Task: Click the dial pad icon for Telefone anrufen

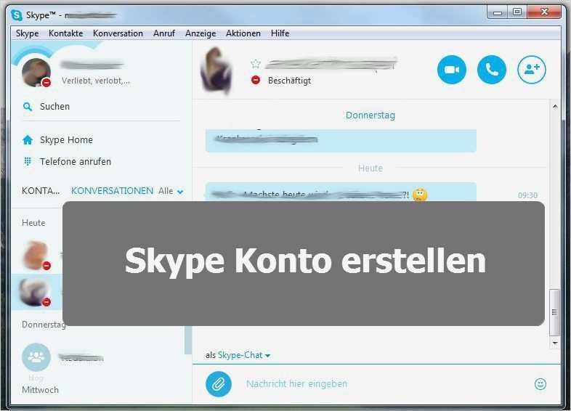Action: (28, 161)
